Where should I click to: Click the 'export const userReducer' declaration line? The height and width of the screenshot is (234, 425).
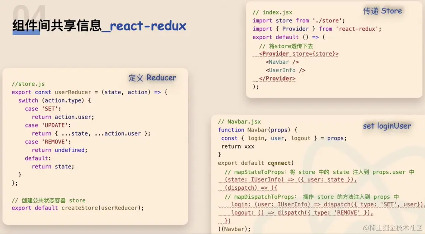click(x=89, y=92)
